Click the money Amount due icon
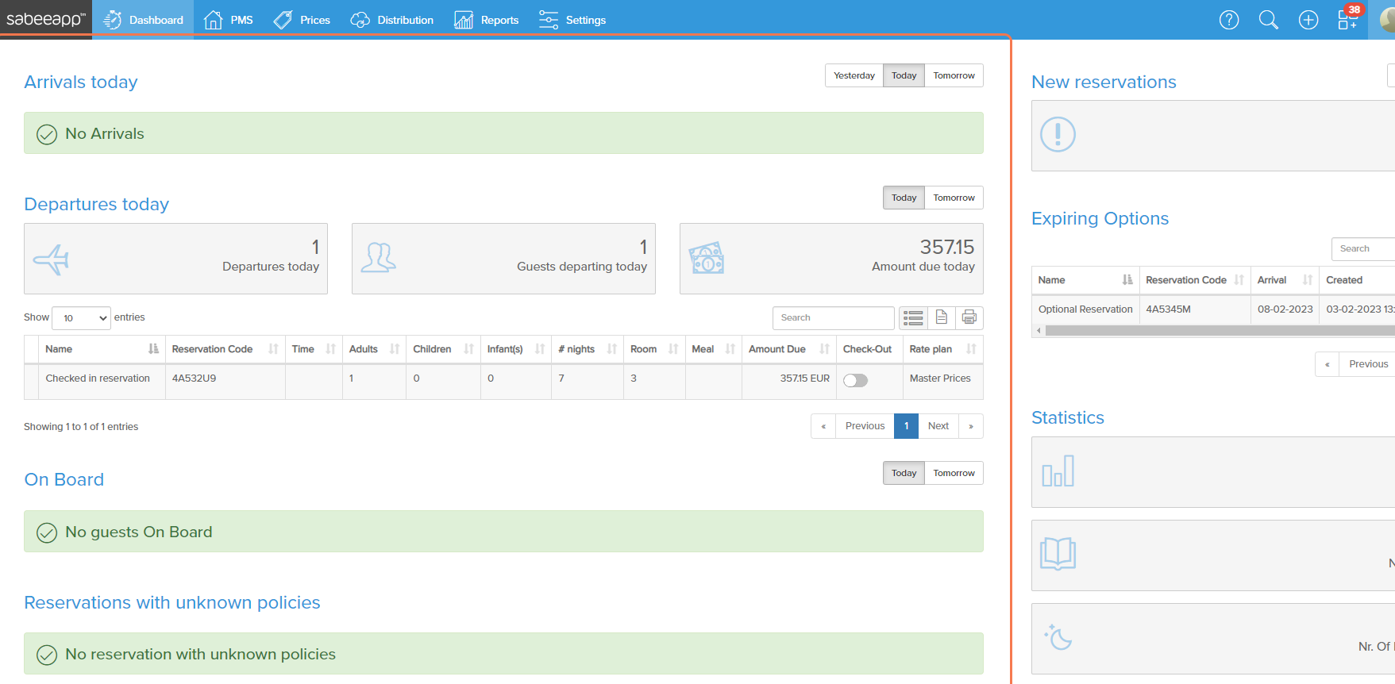This screenshot has width=1395, height=684. click(x=707, y=258)
